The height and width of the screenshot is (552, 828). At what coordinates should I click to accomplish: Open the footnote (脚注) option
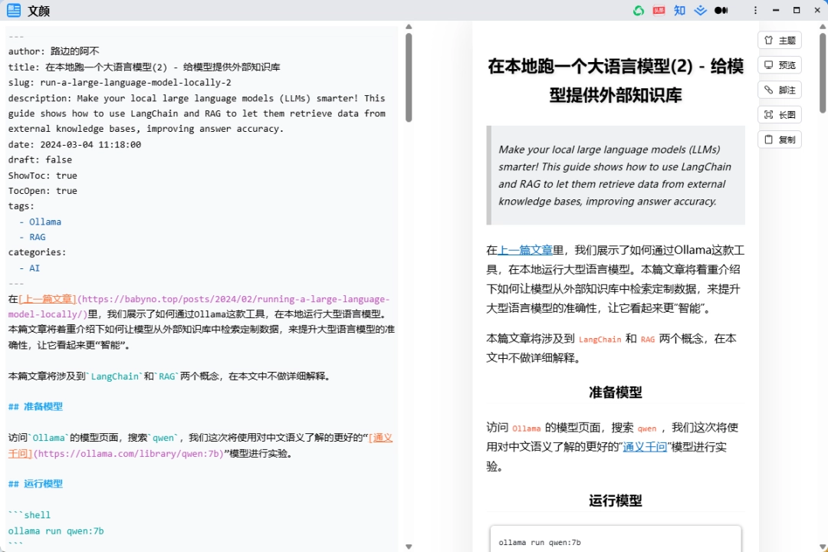pyautogui.click(x=780, y=90)
